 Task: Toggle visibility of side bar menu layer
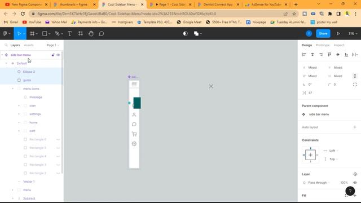coord(58,55)
